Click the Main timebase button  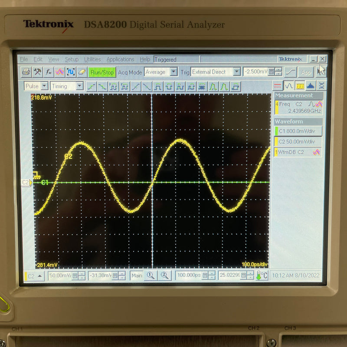point(137,275)
